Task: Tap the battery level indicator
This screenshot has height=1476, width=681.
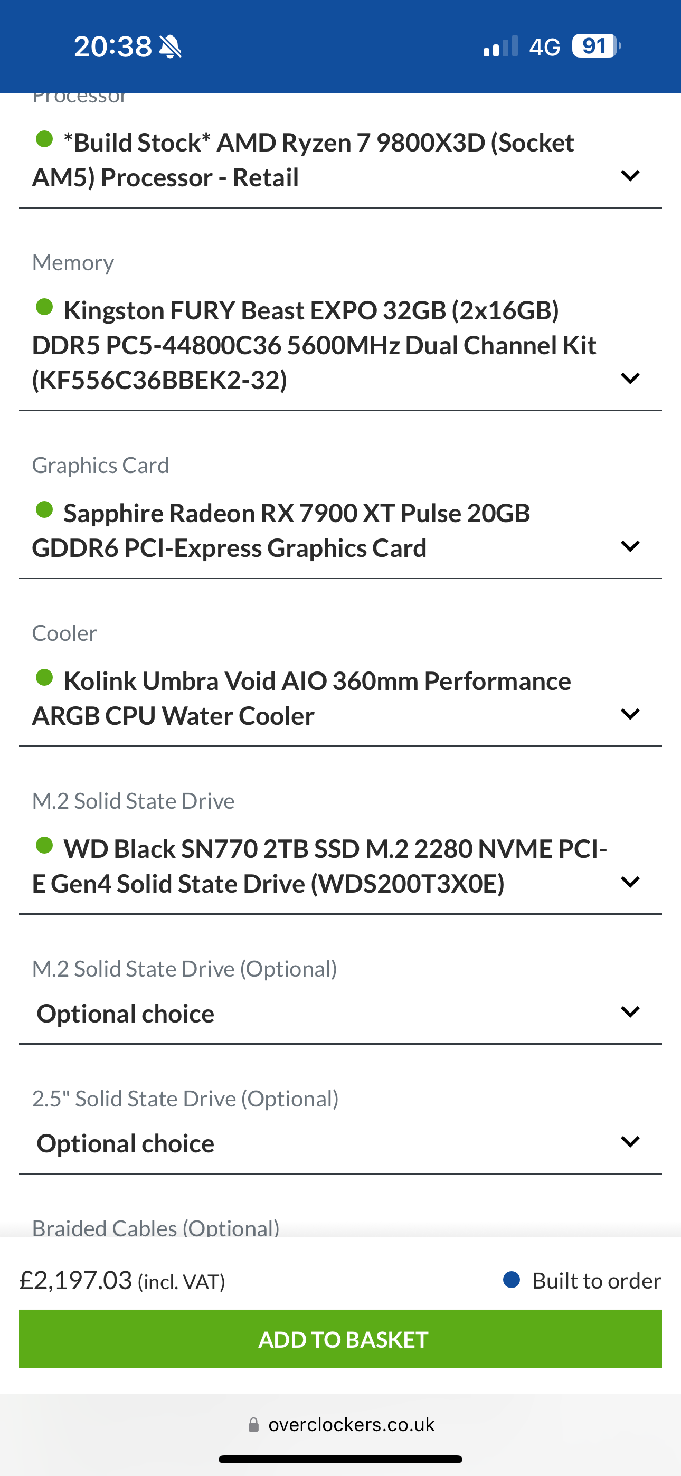Action: (595, 46)
